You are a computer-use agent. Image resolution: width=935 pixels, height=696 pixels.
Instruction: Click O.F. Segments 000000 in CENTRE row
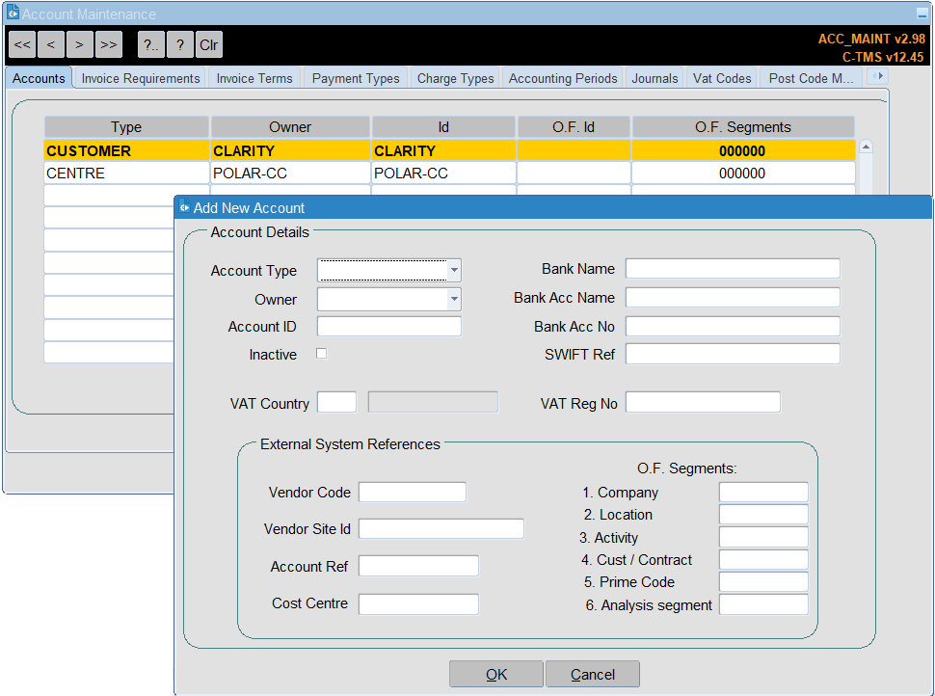pos(743,173)
